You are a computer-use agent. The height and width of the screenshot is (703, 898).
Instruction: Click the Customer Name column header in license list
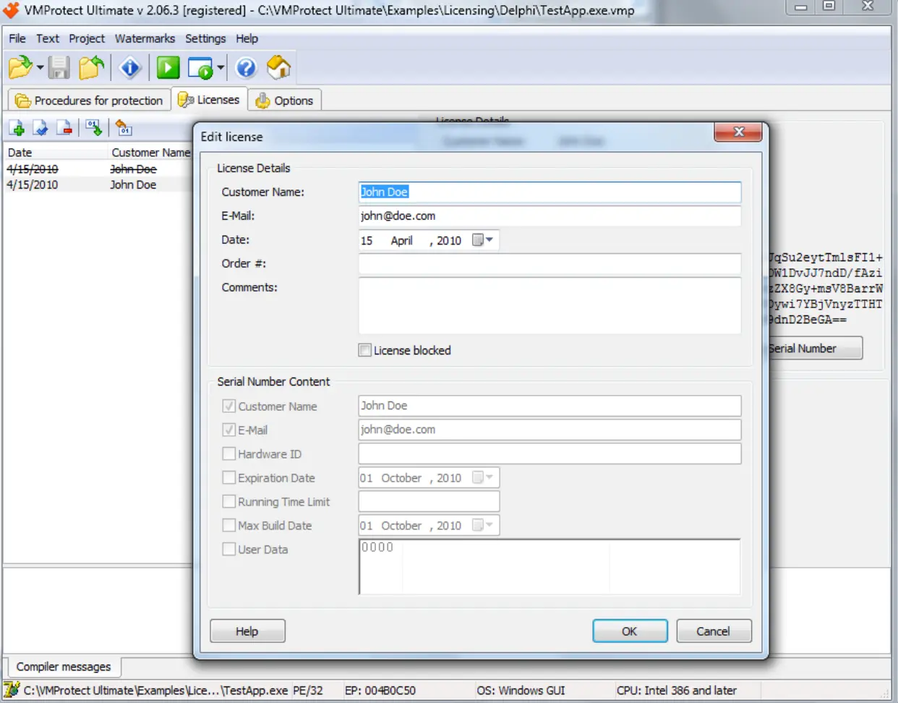150,152
